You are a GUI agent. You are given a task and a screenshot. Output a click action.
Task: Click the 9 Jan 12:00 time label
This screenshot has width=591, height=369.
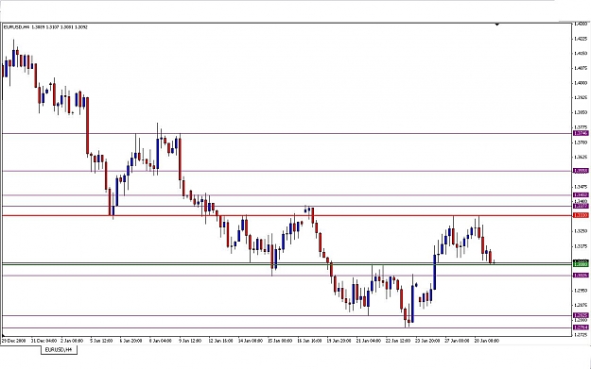tap(190, 341)
